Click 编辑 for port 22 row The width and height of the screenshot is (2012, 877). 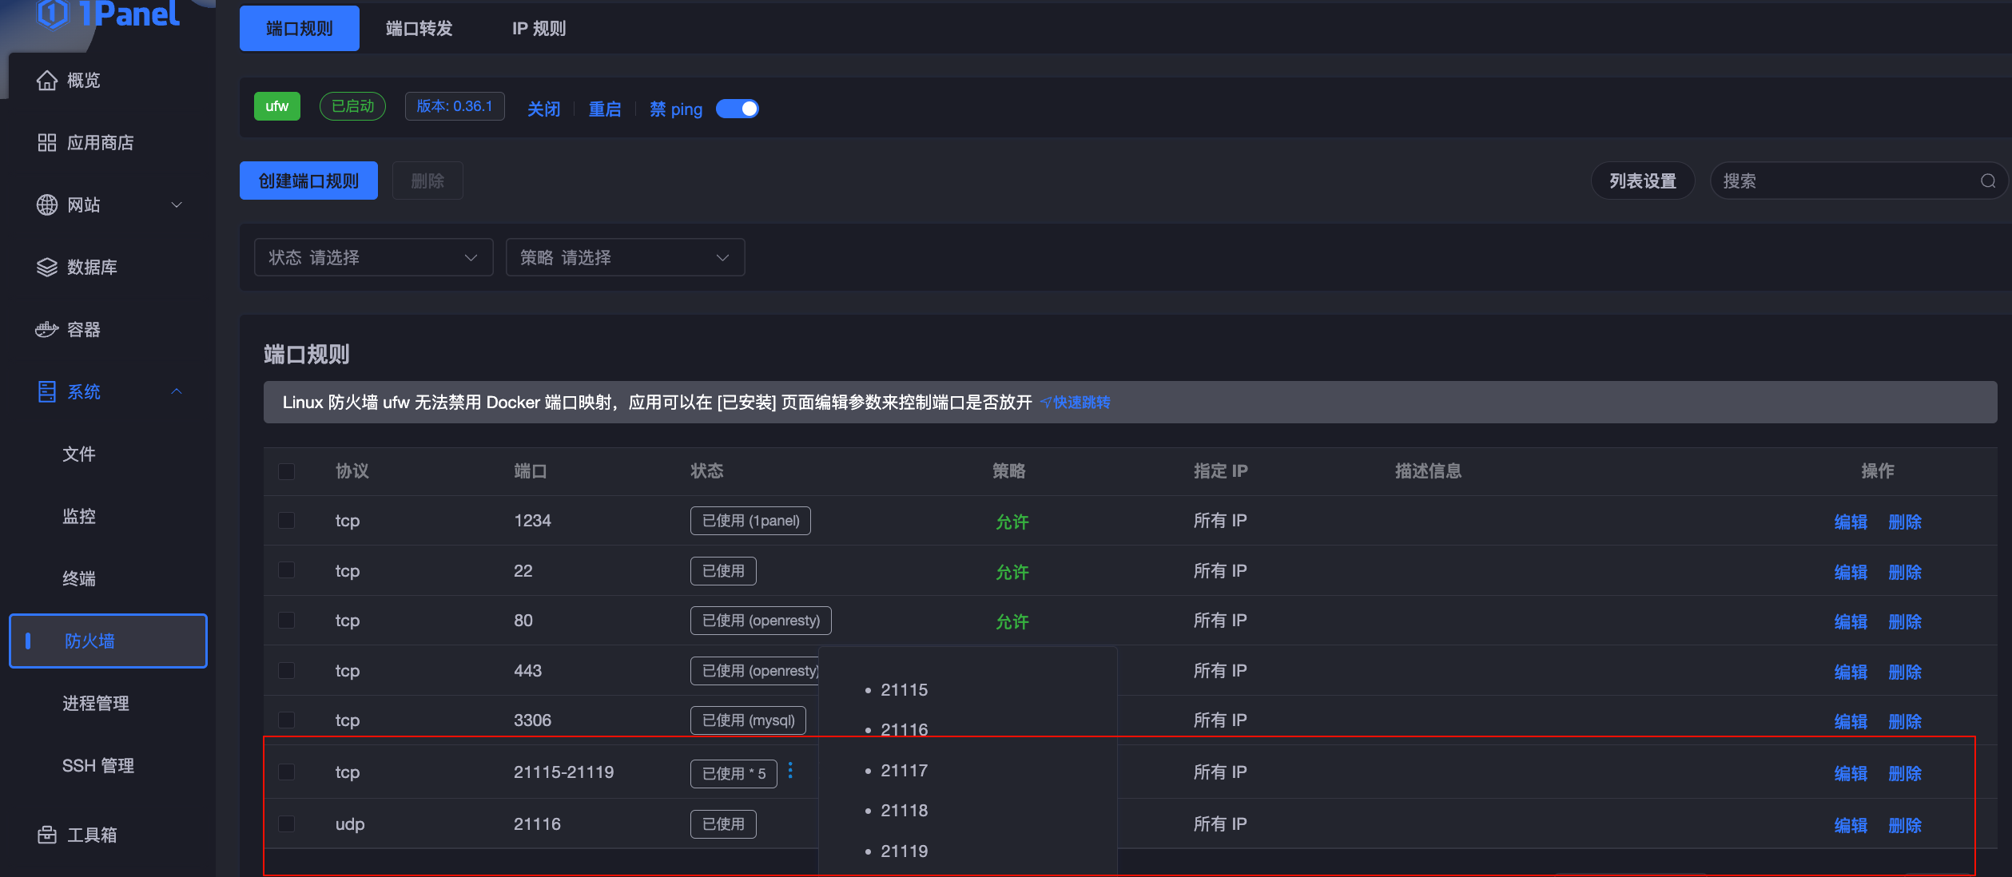pos(1851,573)
